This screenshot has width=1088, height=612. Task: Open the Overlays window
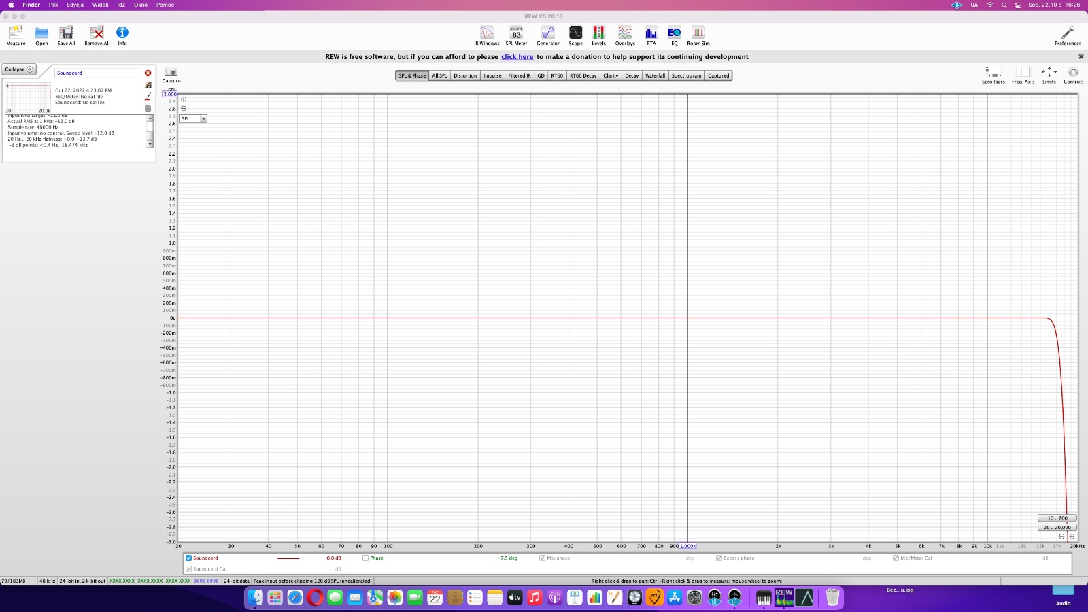625,35
